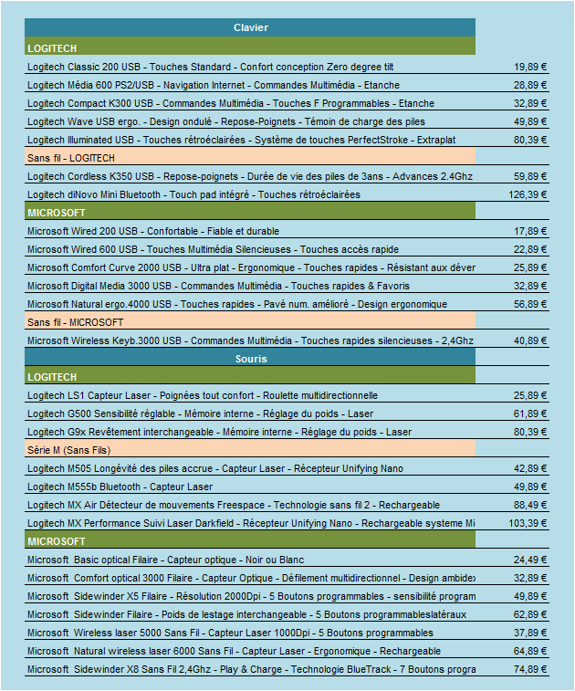
Task: Click the 88,49 € price cell
Action: point(530,506)
